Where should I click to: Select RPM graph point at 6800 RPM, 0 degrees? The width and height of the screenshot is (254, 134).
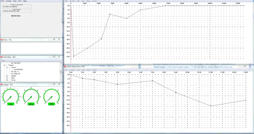165,6
